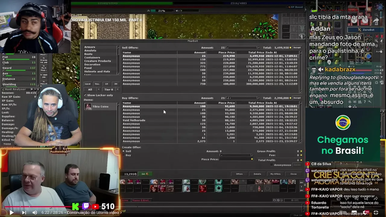Select the Tibia Coins item icon

(x=88, y=106)
